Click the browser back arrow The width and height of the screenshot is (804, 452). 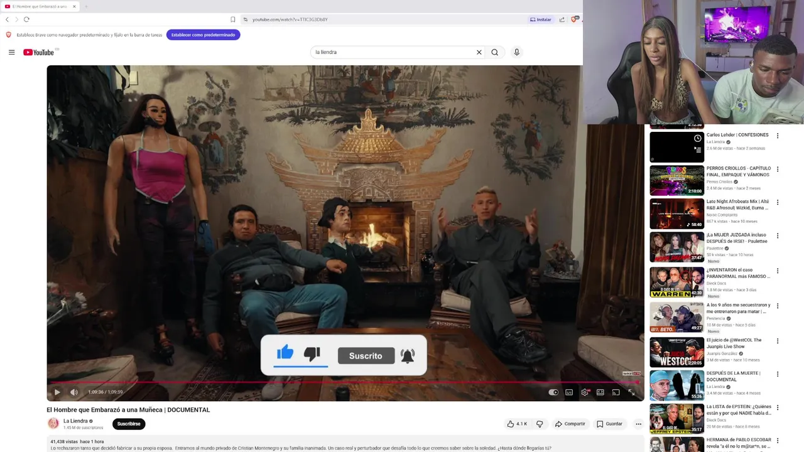point(7,19)
